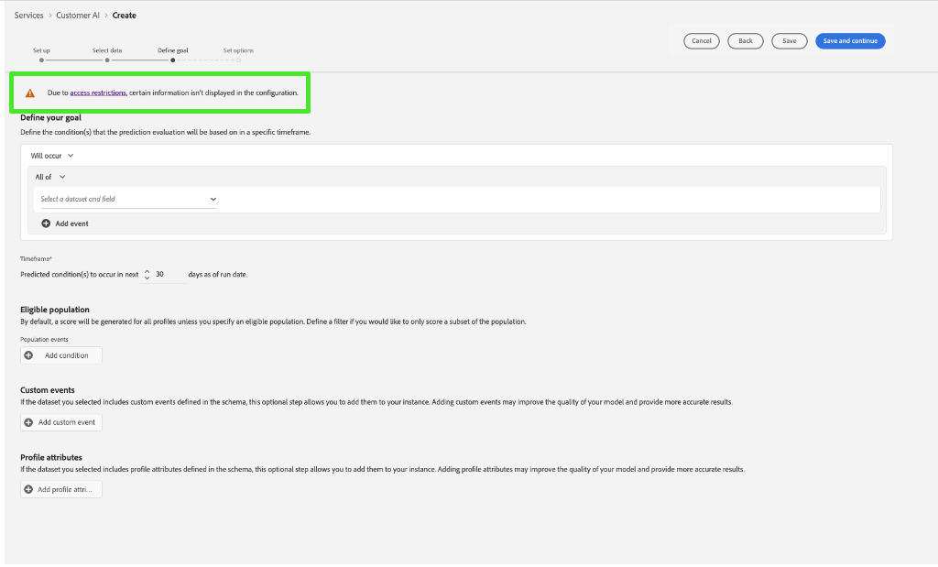
Task: Click the Add event label
Action: [x=71, y=224]
